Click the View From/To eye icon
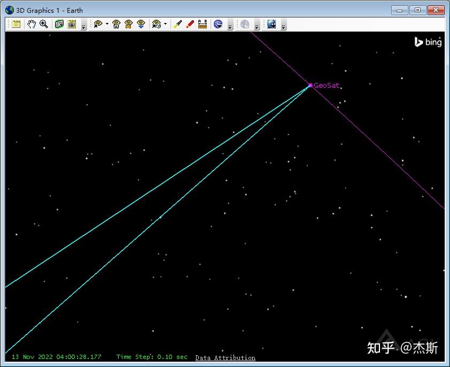Image resolution: width=450 pixels, height=367 pixels. click(98, 24)
